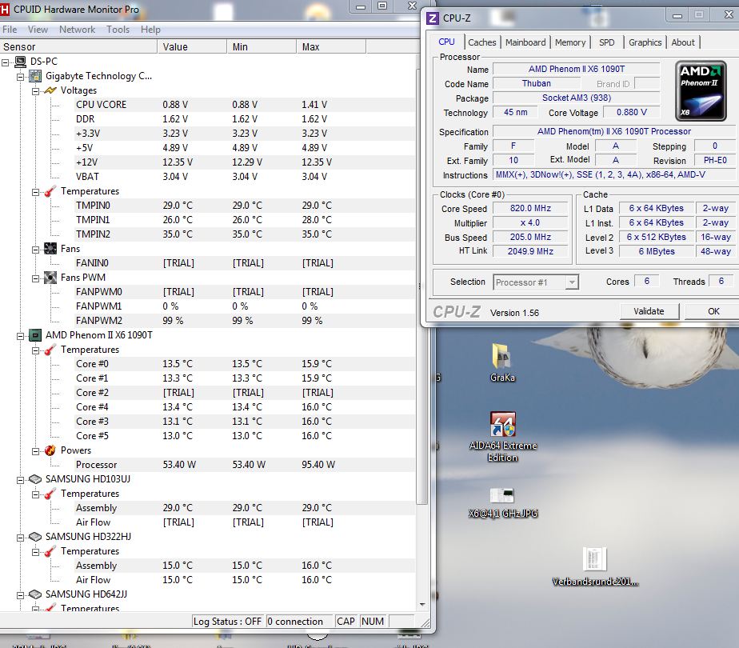739x648 pixels.
Task: Collapse the Gigabyte Technology tree node
Action: 20,76
